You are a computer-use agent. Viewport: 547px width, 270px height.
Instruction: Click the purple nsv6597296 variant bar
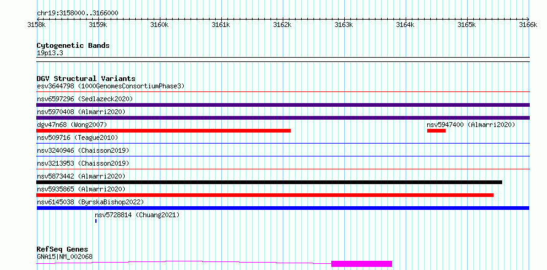click(x=283, y=105)
